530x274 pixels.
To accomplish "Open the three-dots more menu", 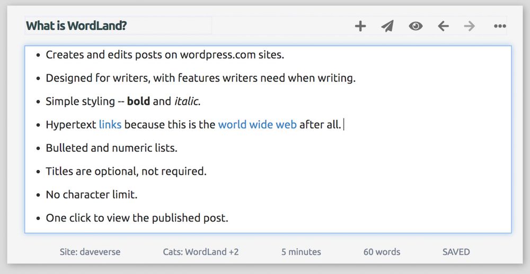I will (x=500, y=26).
